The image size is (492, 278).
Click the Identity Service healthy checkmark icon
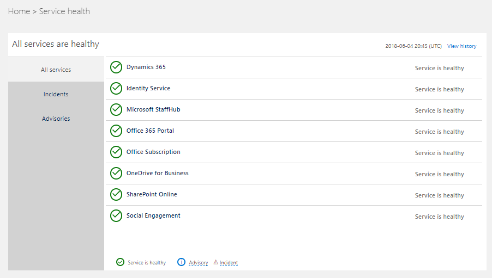click(116, 89)
